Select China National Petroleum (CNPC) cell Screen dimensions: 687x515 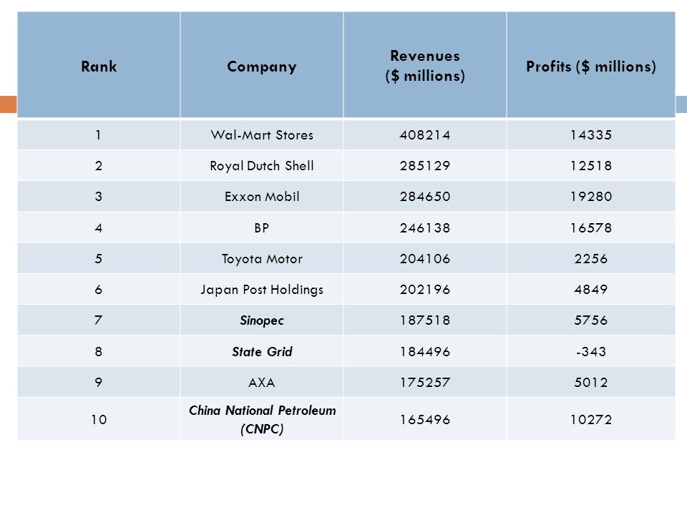click(262, 419)
